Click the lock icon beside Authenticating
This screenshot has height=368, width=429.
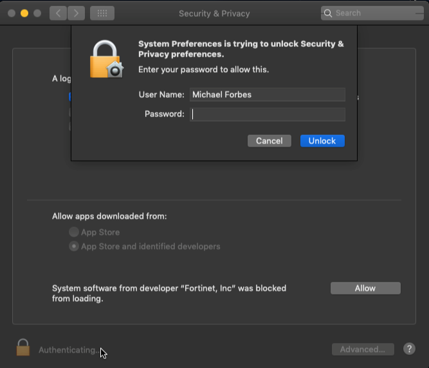tap(23, 348)
